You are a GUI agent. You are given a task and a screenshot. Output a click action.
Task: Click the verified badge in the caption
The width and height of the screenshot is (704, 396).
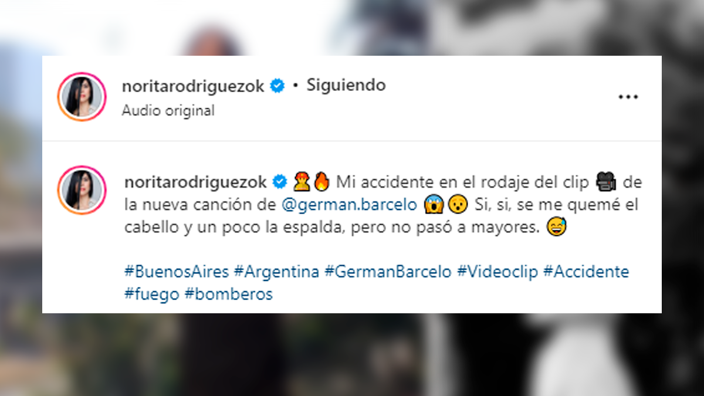point(280,182)
